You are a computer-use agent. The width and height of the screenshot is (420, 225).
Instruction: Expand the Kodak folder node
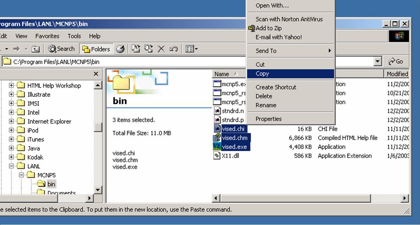(x=11, y=157)
